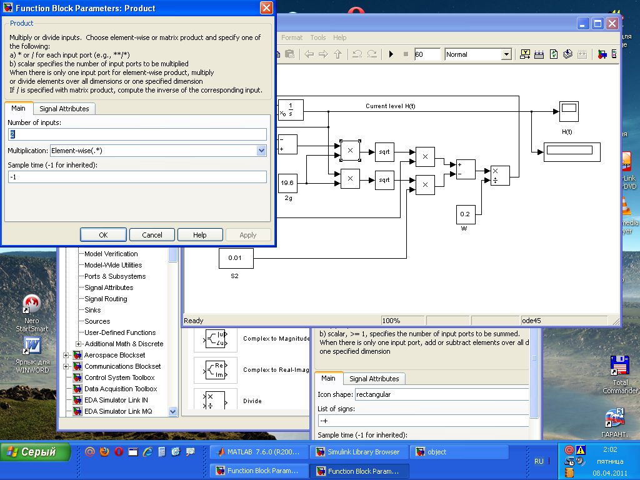Screen dimensions: 640x480
Task: Click the show signal viewer toolbar icon
Action: tap(525, 54)
